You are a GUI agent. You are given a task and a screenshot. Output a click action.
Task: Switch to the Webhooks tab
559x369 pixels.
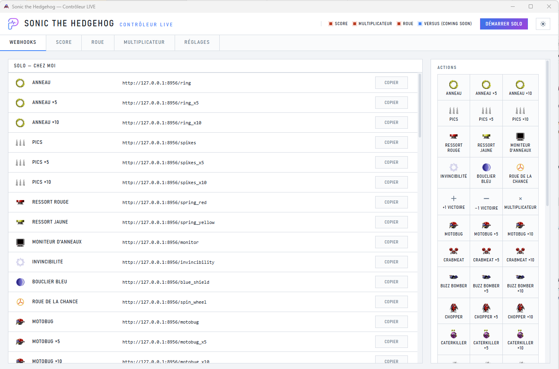click(x=23, y=43)
